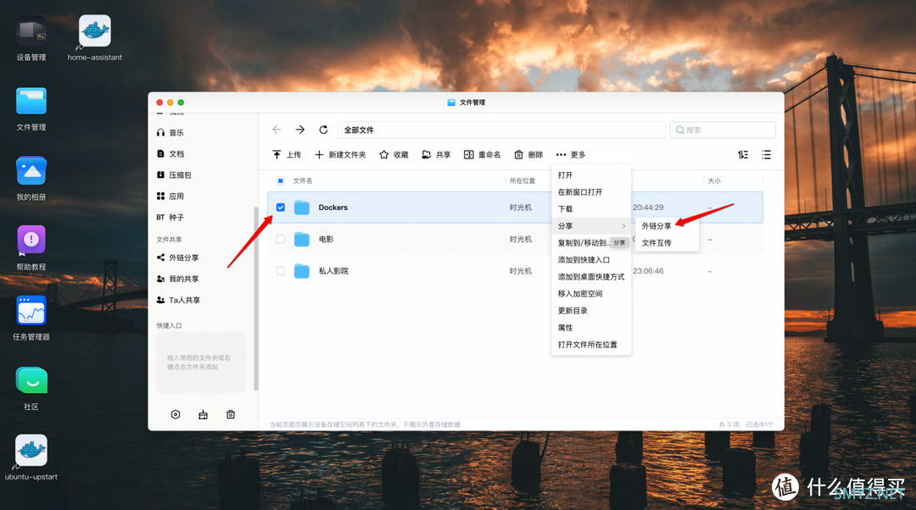Image resolution: width=916 pixels, height=510 pixels.
Task: Choose 属性 in the context menu
Action: click(591, 327)
